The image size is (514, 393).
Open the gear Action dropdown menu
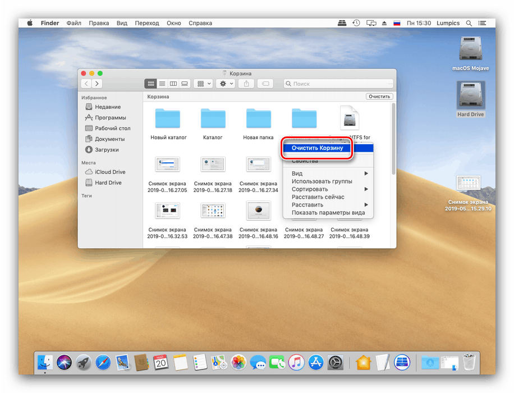(x=225, y=84)
